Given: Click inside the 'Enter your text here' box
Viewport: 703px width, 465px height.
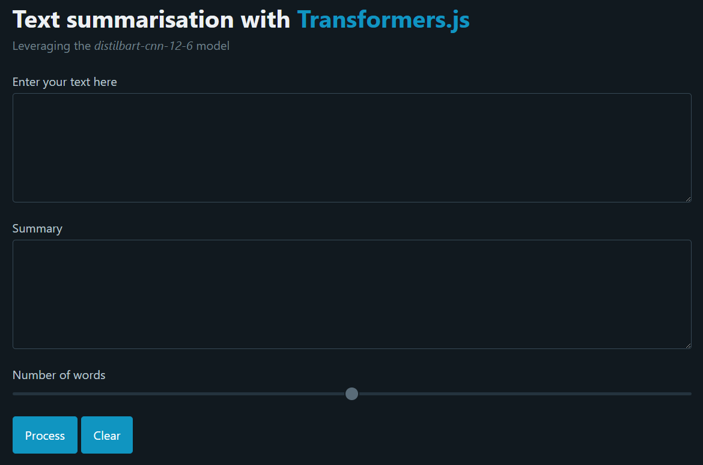Looking at the screenshot, I should [x=351, y=147].
